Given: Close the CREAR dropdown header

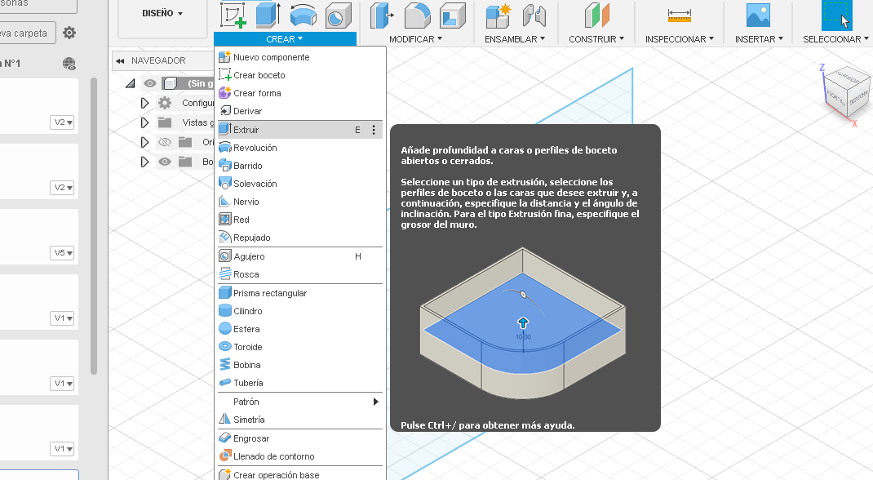Looking at the screenshot, I should (x=285, y=39).
